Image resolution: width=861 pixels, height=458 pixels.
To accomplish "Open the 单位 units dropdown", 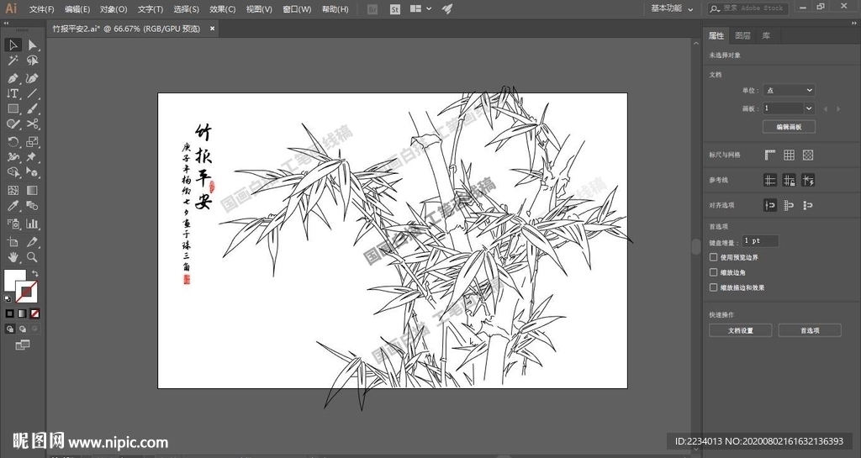I will (789, 90).
